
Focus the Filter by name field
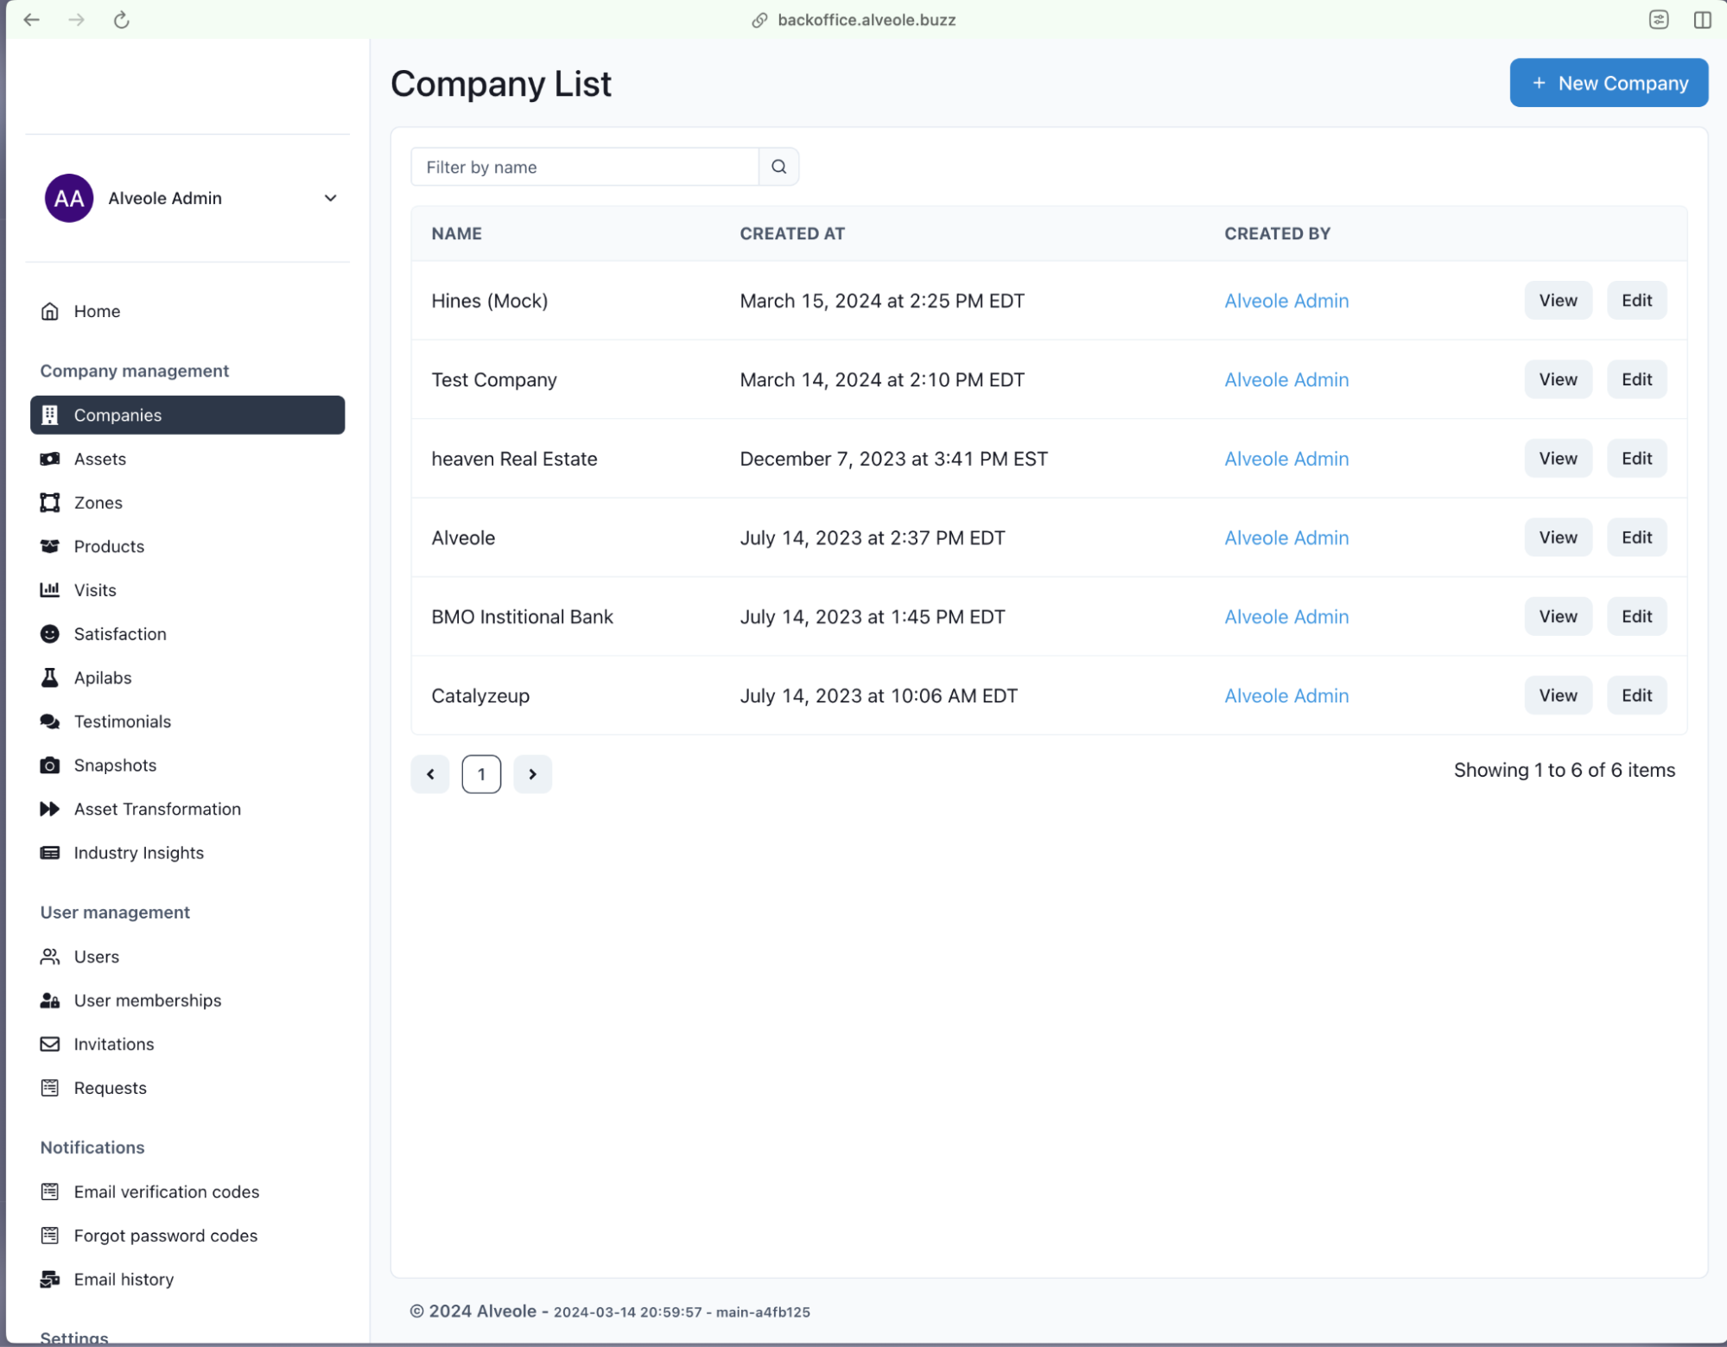click(585, 167)
